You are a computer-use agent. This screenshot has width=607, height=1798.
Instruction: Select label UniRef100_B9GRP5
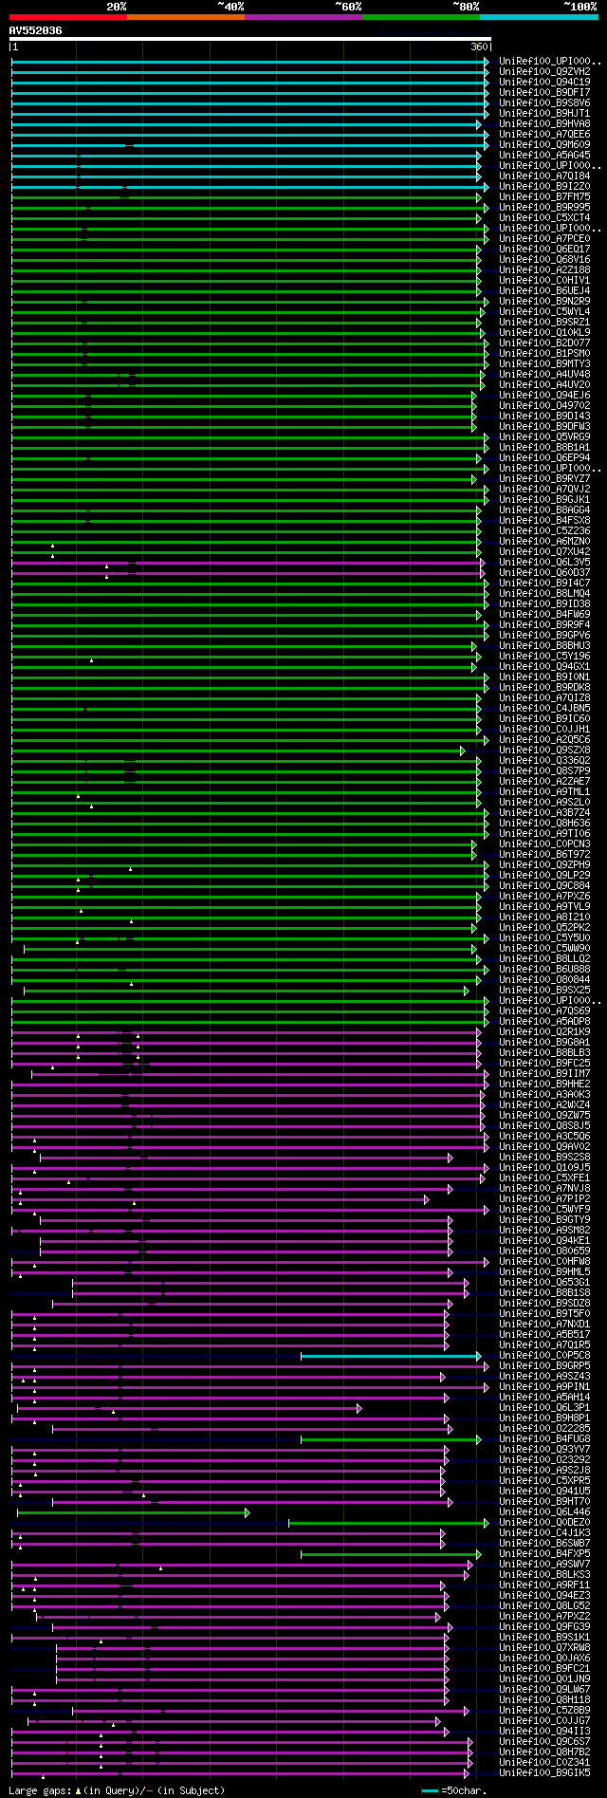click(544, 1365)
